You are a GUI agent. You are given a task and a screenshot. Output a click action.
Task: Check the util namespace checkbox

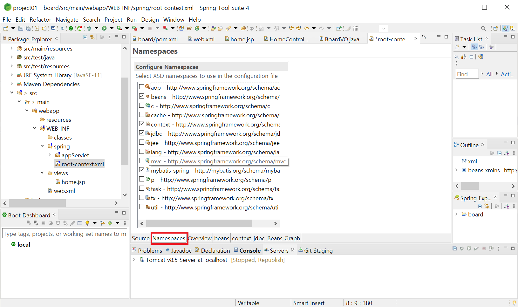(142, 207)
